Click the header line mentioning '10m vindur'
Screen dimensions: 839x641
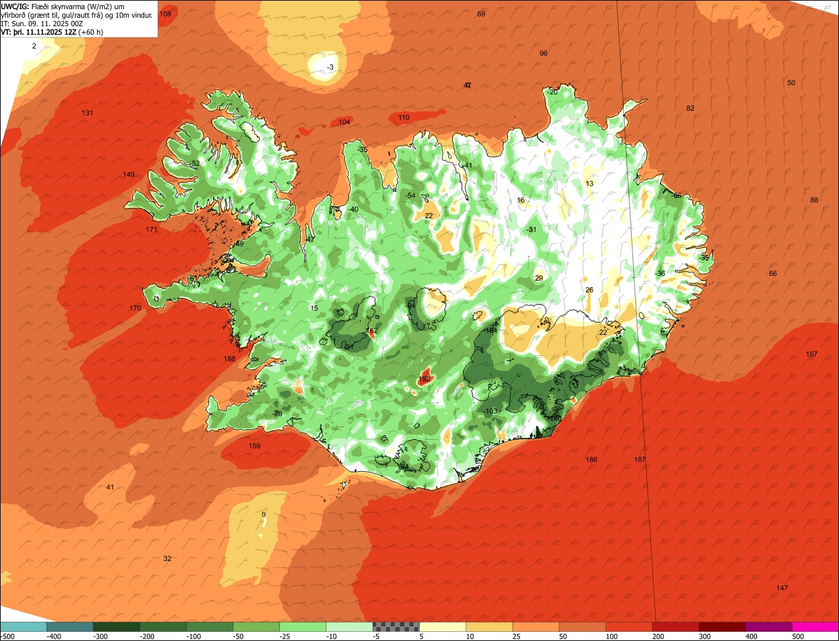point(77,14)
